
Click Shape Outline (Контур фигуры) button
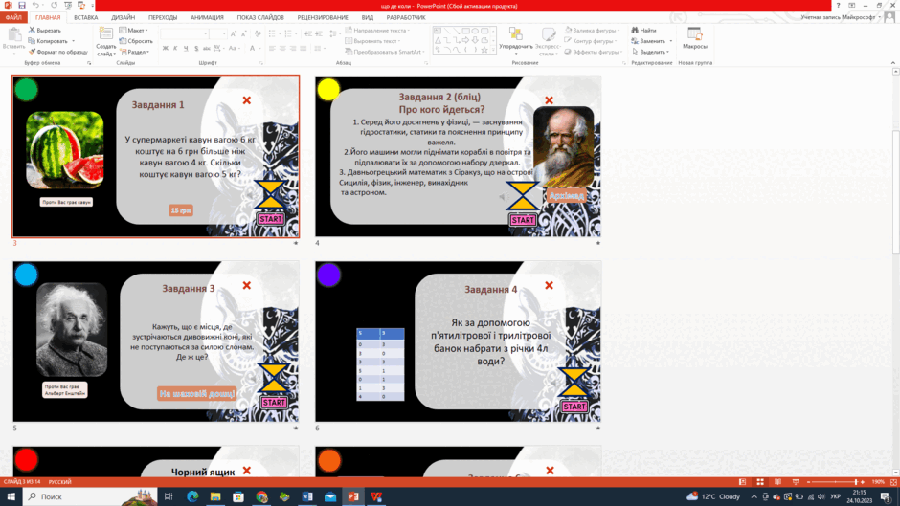tap(591, 41)
